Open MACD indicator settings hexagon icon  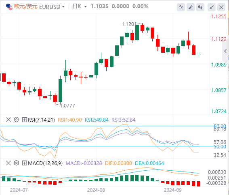coord(16,163)
